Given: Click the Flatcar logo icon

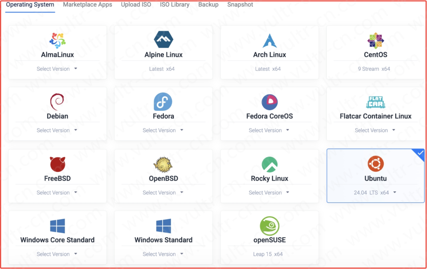Looking at the screenshot, I should (376, 102).
